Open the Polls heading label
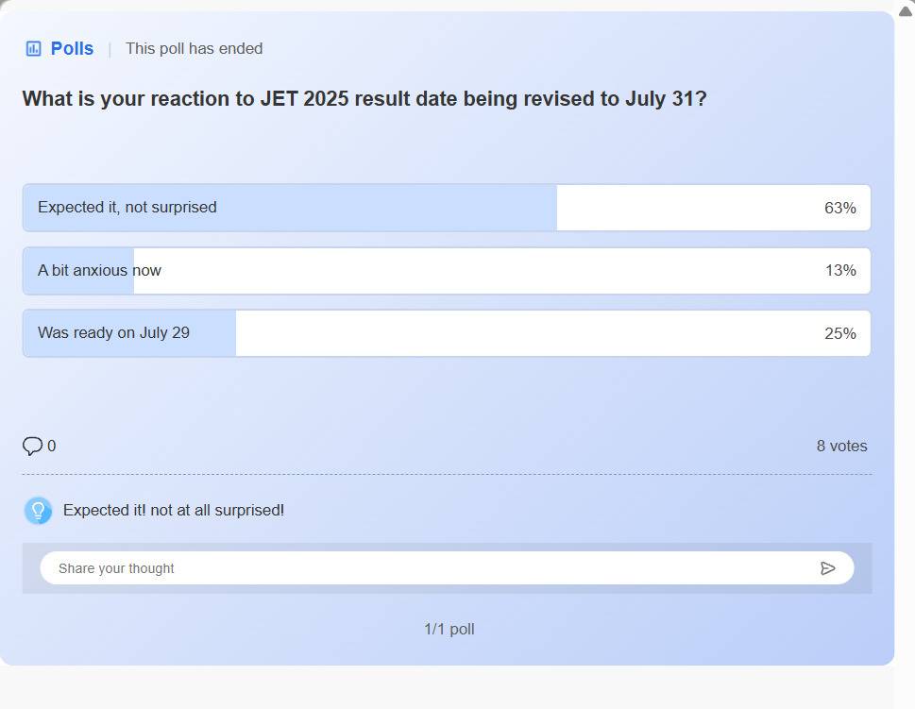Viewport: 915px width, 709px height. click(x=72, y=48)
